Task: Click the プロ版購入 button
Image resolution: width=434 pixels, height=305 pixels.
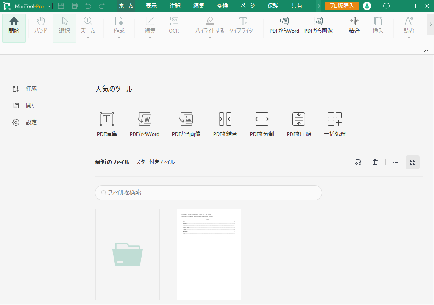Action: (x=342, y=6)
